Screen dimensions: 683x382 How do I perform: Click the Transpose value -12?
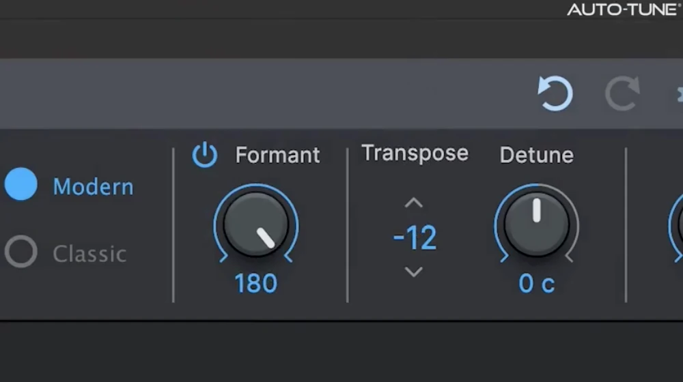point(415,238)
